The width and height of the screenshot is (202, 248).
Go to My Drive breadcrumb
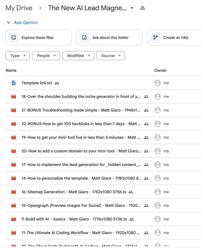tap(19, 8)
